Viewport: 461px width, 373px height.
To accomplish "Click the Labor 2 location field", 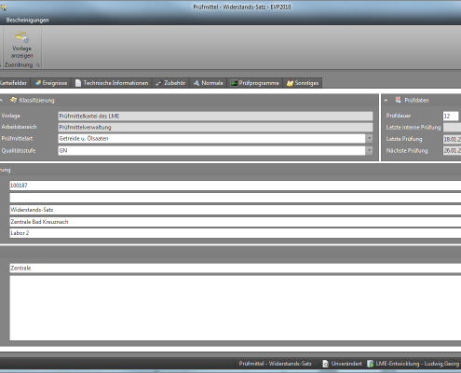I will pos(236,233).
